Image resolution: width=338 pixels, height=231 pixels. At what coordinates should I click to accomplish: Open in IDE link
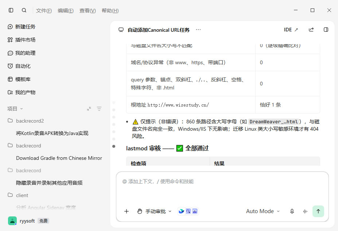pyautogui.click(x=291, y=30)
